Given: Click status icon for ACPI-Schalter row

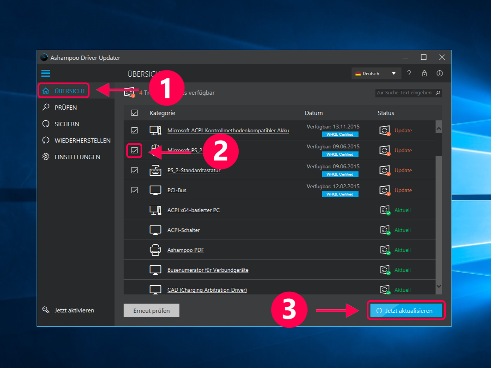Looking at the screenshot, I should [385, 230].
